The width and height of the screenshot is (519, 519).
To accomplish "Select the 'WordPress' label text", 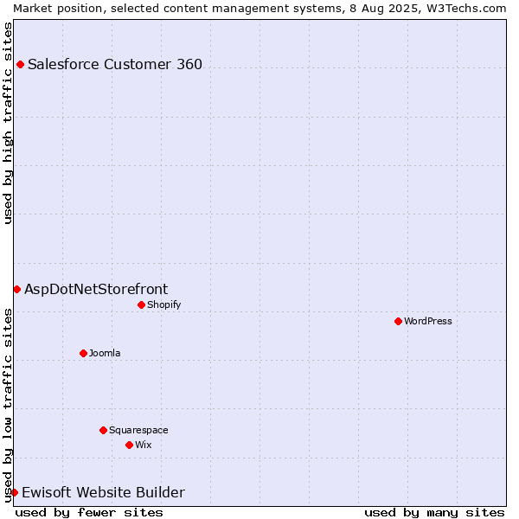I will click(x=427, y=321).
